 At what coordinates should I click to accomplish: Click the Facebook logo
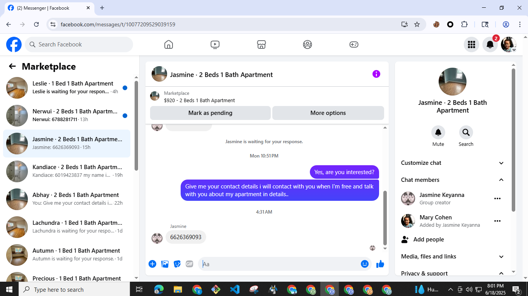[x=14, y=44]
